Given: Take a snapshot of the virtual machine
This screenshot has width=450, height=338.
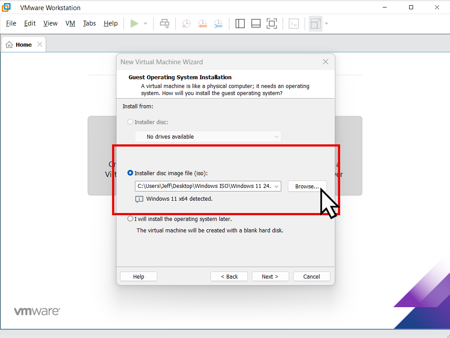Looking at the screenshot, I should pyautogui.click(x=186, y=23).
